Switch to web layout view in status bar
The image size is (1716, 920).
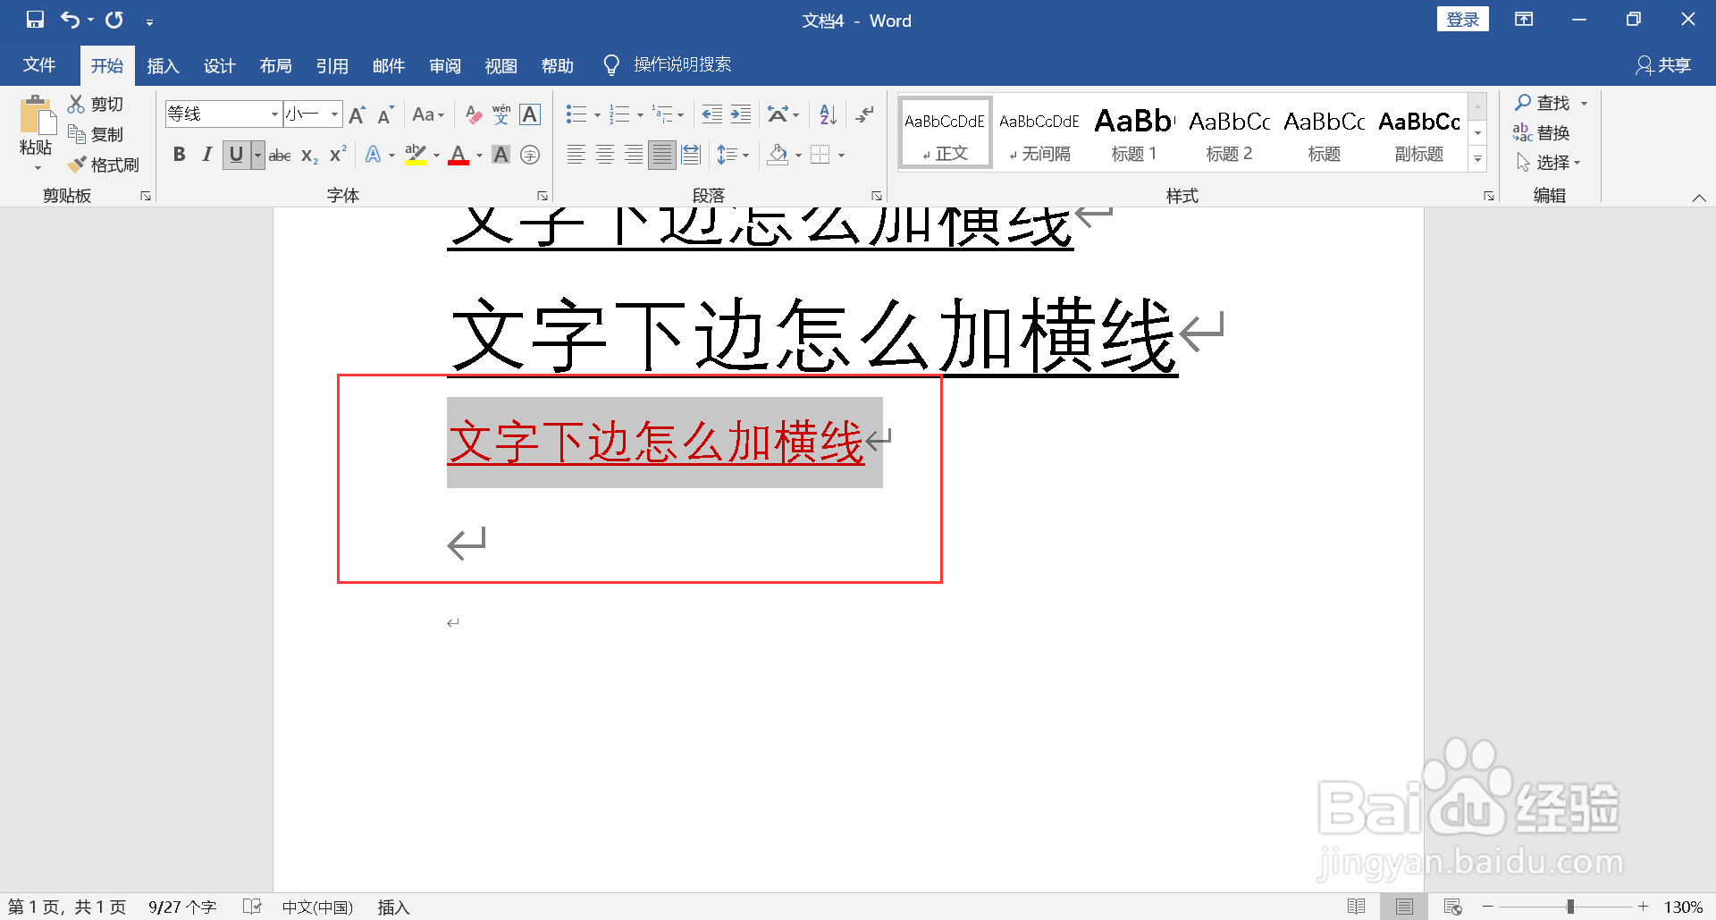coord(1452,907)
